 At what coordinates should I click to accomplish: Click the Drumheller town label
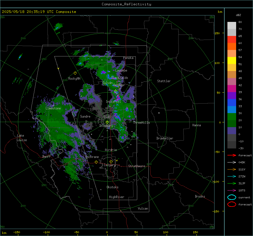point(165,138)
